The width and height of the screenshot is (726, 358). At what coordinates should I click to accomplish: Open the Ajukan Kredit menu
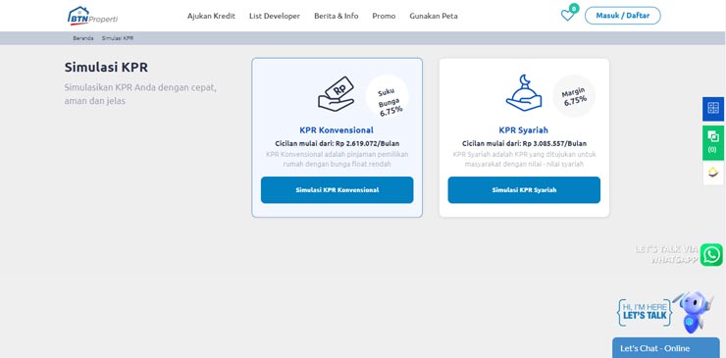click(x=211, y=16)
